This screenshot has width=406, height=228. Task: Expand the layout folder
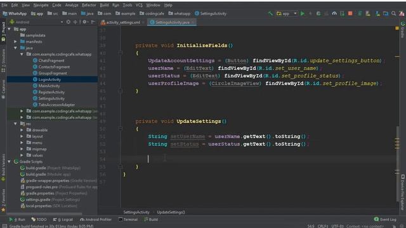tap(22, 136)
